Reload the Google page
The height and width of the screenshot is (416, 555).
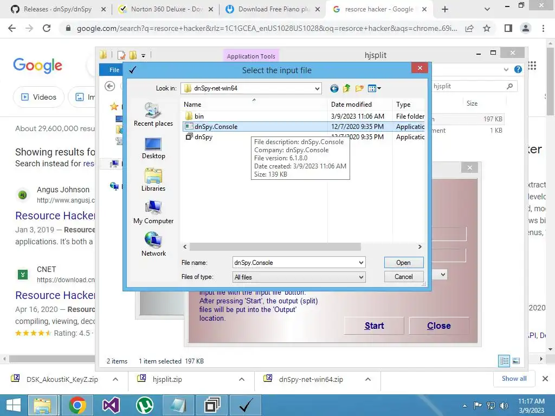47,28
